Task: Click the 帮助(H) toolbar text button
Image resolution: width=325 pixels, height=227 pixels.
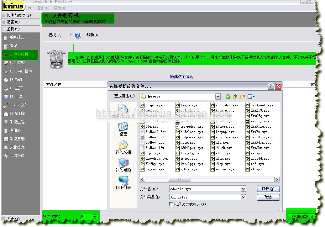Action: tap(93, 35)
